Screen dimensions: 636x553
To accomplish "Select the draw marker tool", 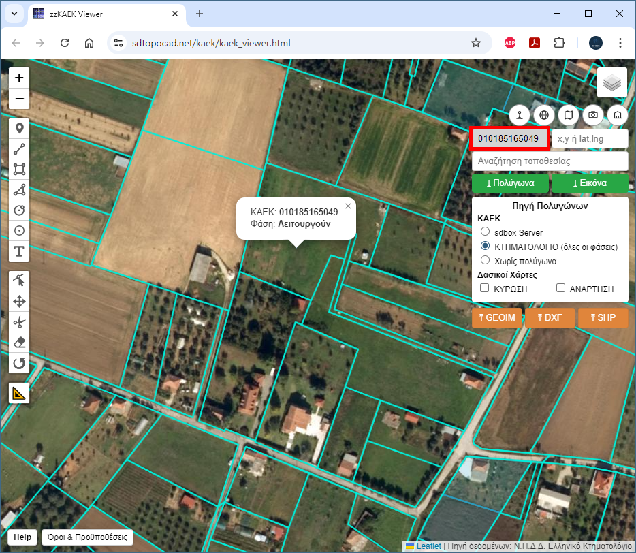I will coord(19,128).
